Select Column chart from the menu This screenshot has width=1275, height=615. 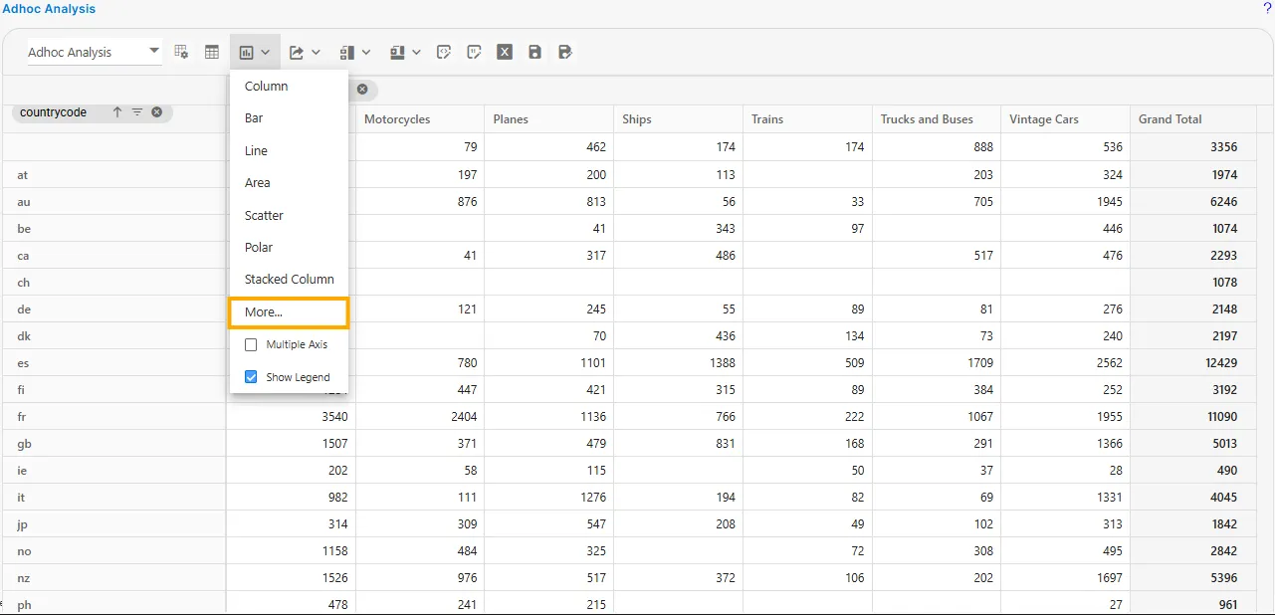[x=267, y=87]
